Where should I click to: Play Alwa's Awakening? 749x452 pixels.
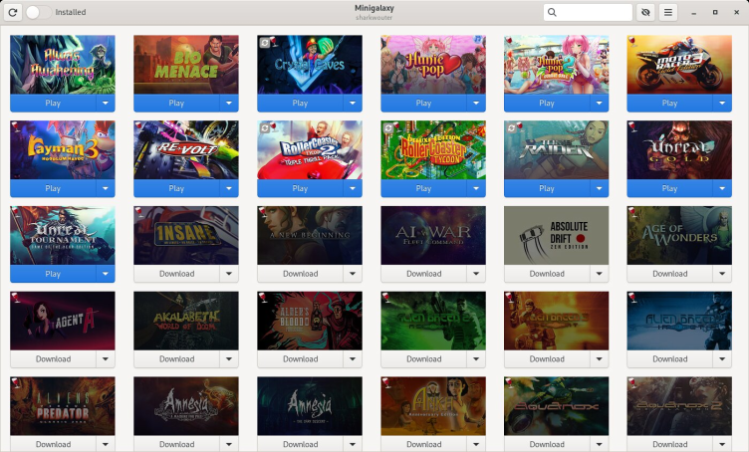[53, 104]
